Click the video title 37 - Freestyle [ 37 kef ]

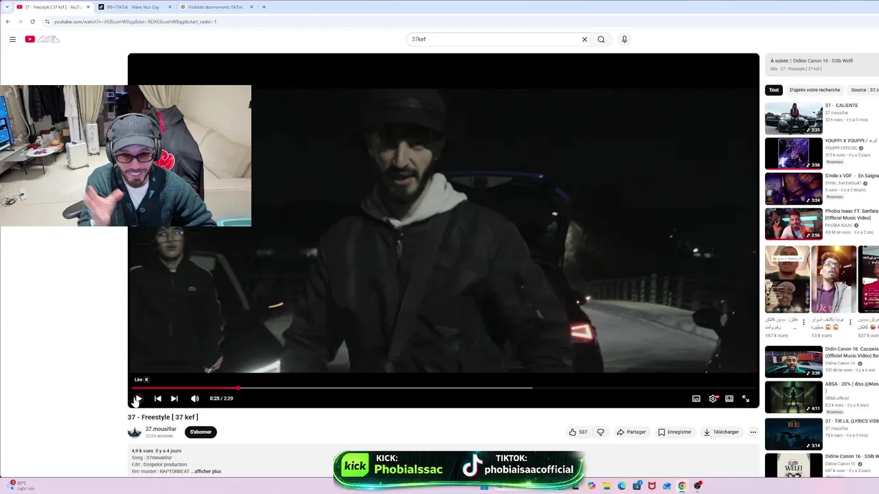click(x=163, y=417)
